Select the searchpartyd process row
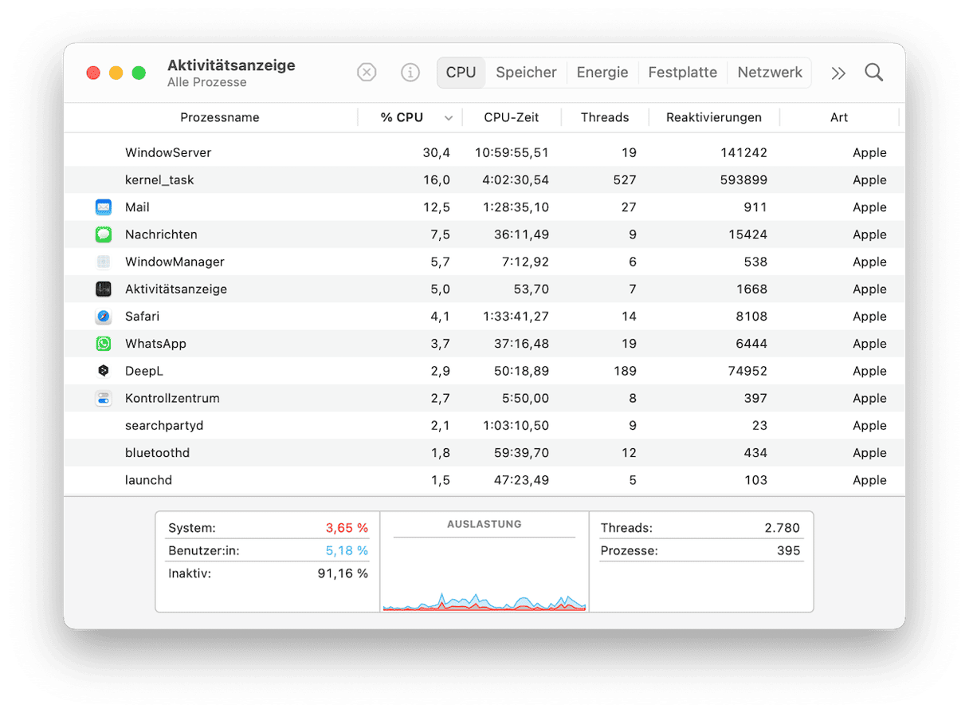 (484, 426)
